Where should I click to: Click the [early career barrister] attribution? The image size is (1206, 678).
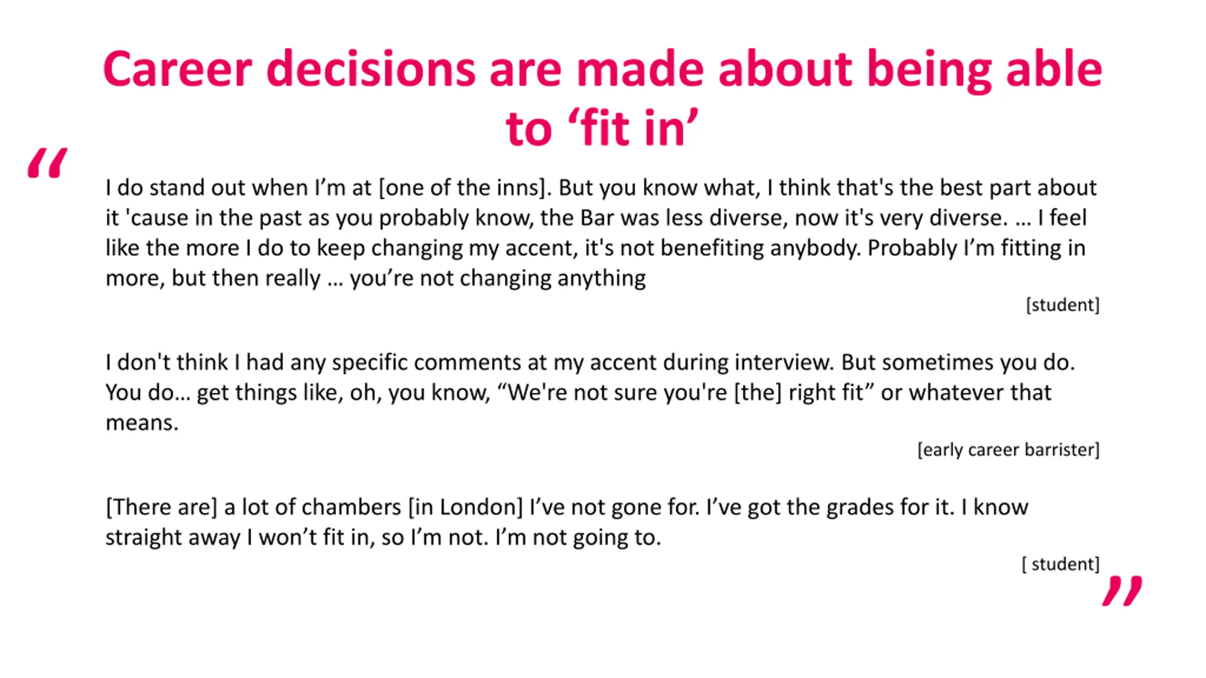[x=1009, y=450]
